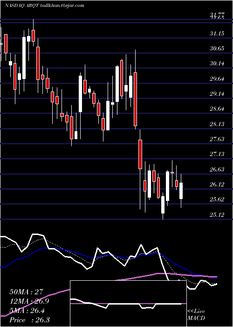Click the 31.15 price axis label
This screenshot has width=233, height=327.
point(217,33)
